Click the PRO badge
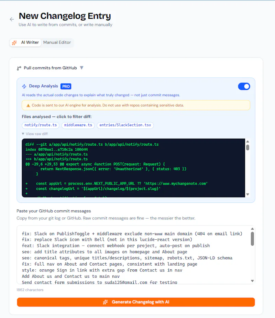 (x=66, y=86)
